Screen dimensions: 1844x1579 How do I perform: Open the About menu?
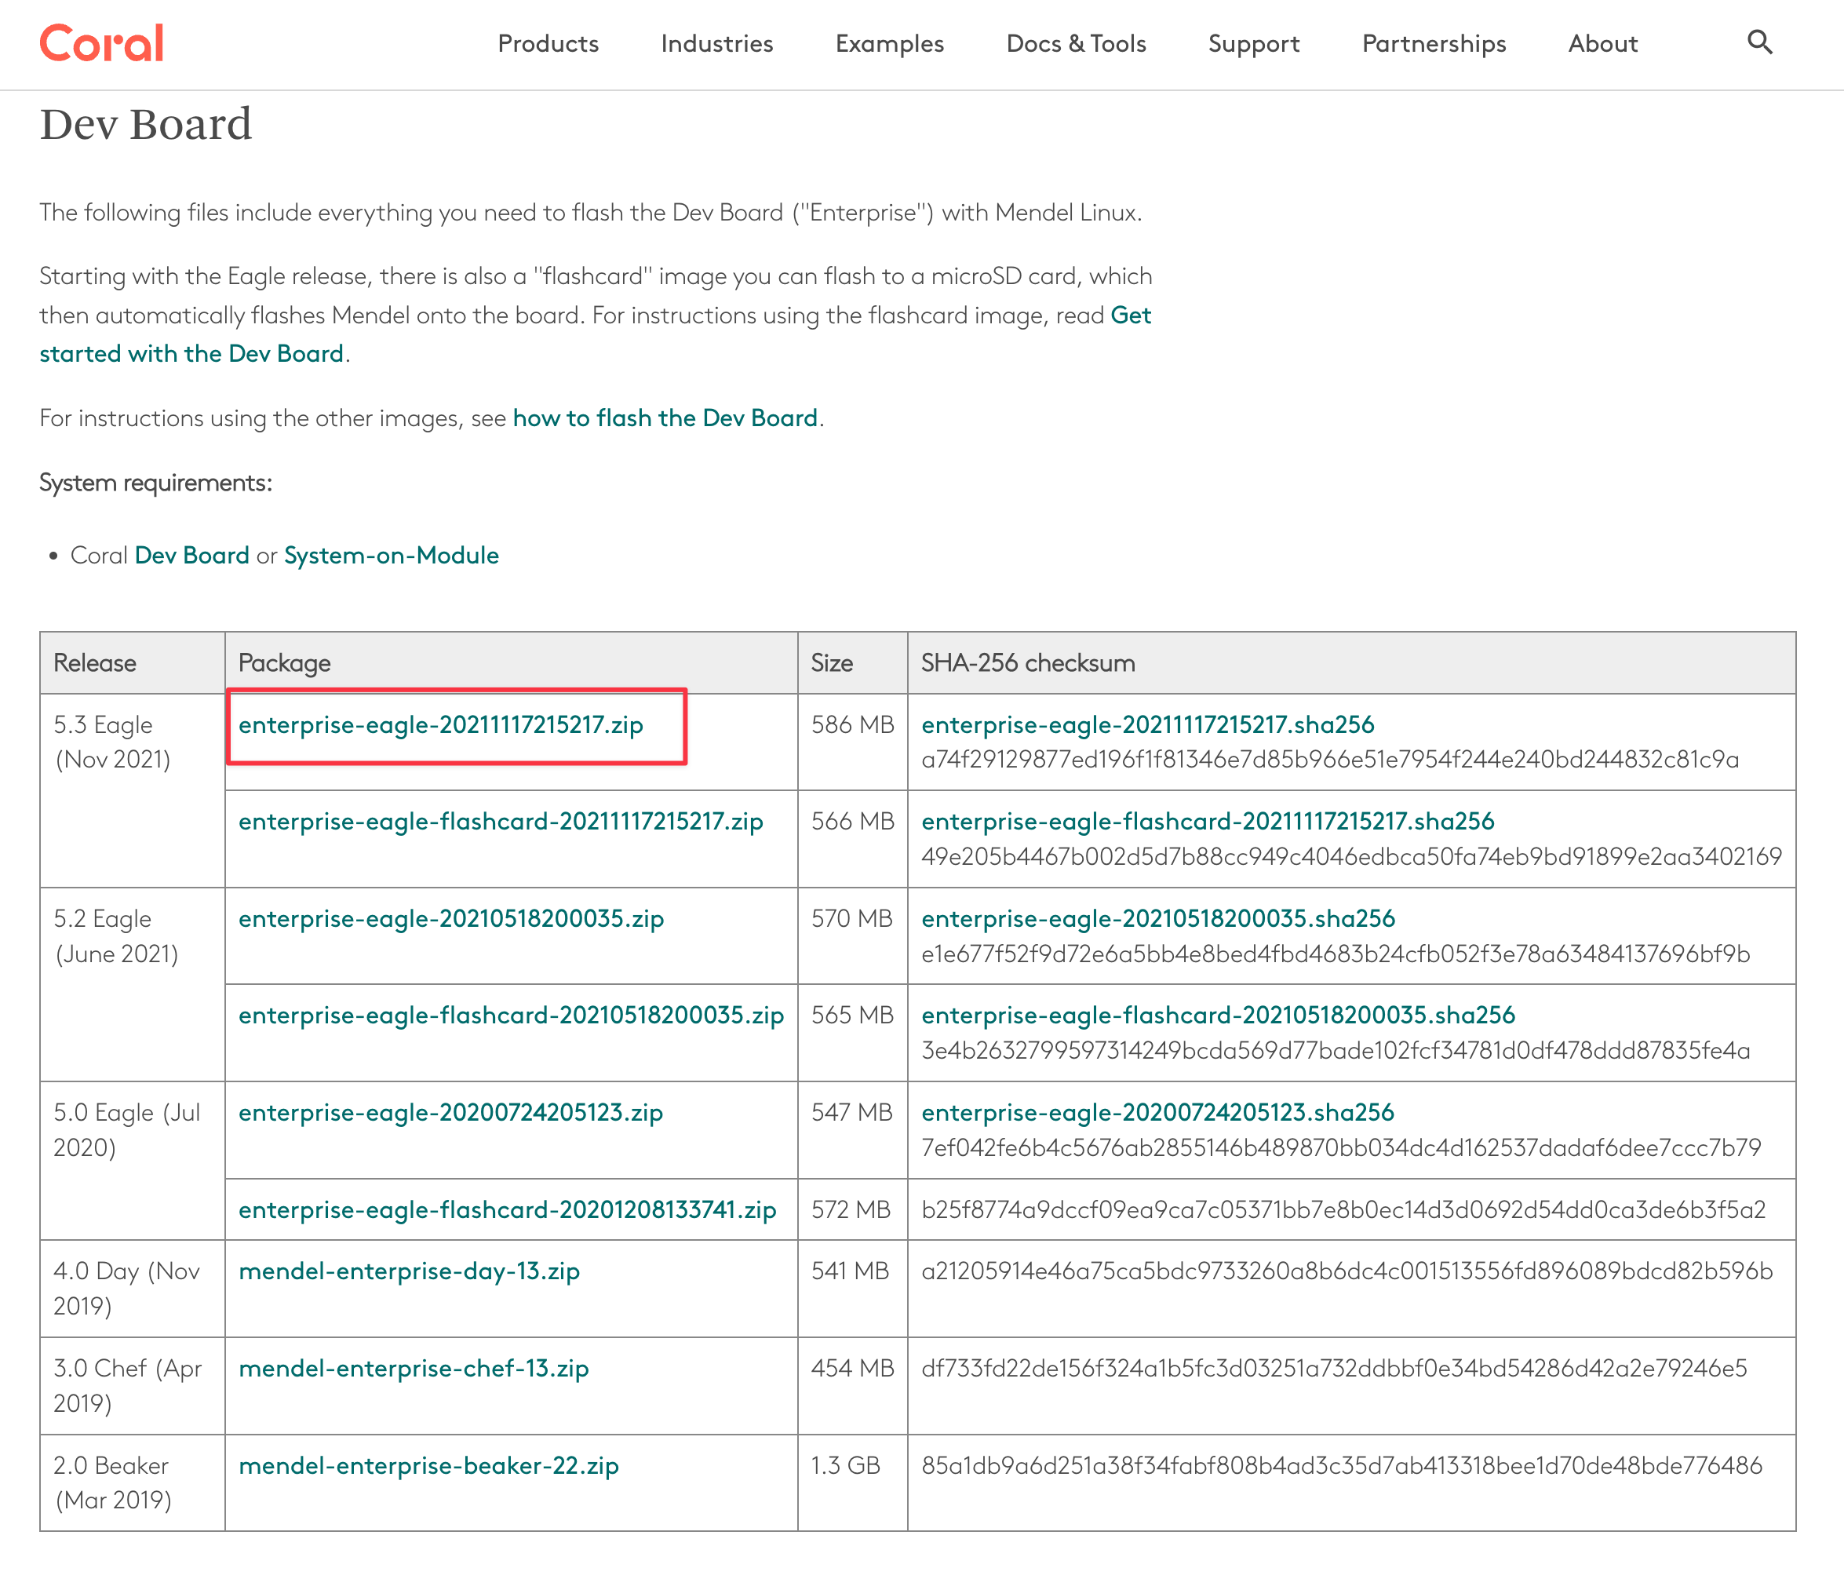point(1603,44)
